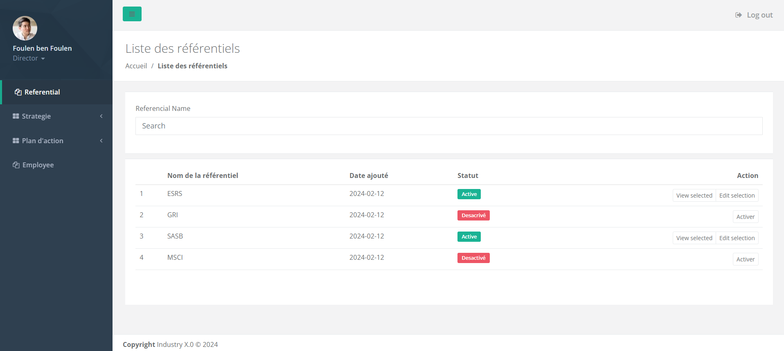
Task: Click the Active status badge for ESRS
Action: (x=469, y=194)
